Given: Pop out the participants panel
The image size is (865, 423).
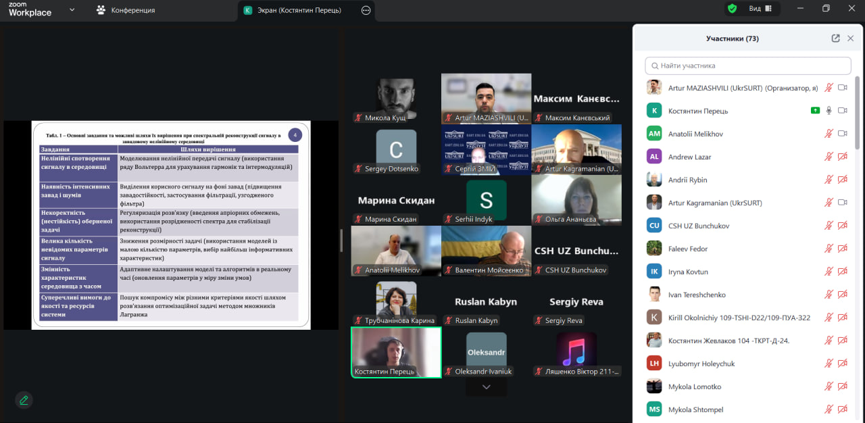Looking at the screenshot, I should tap(835, 39).
